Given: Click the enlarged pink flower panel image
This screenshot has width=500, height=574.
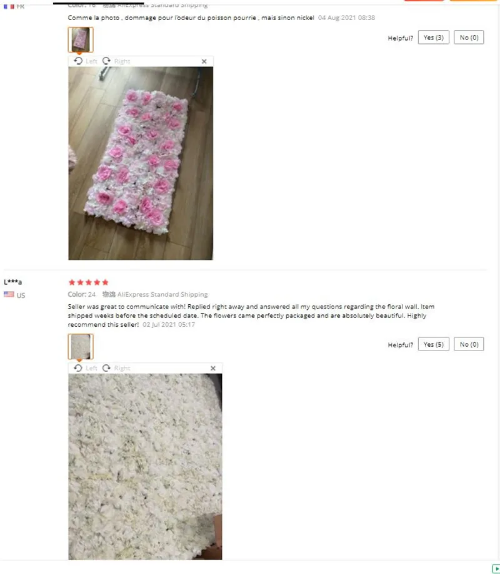Looking at the screenshot, I should tap(141, 163).
